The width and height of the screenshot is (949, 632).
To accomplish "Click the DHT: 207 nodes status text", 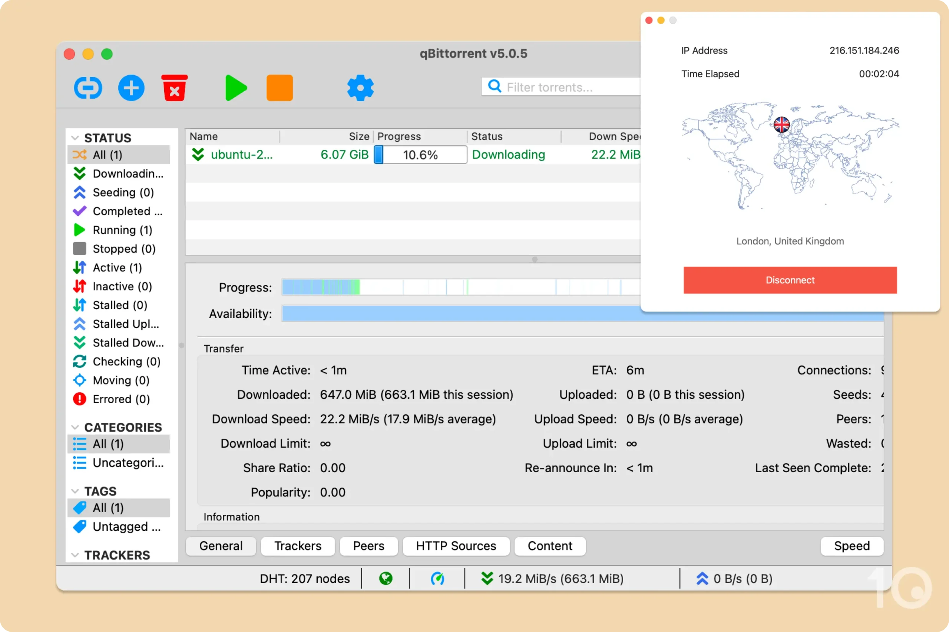I will [305, 579].
